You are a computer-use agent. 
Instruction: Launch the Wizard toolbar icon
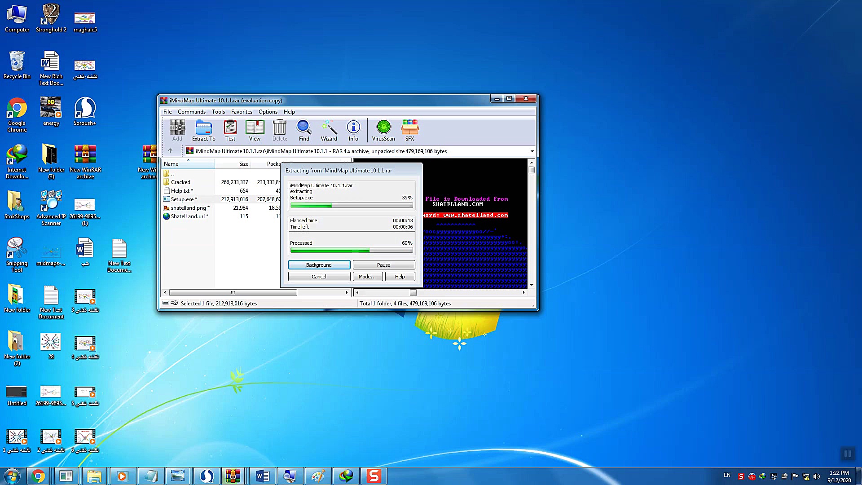click(329, 131)
